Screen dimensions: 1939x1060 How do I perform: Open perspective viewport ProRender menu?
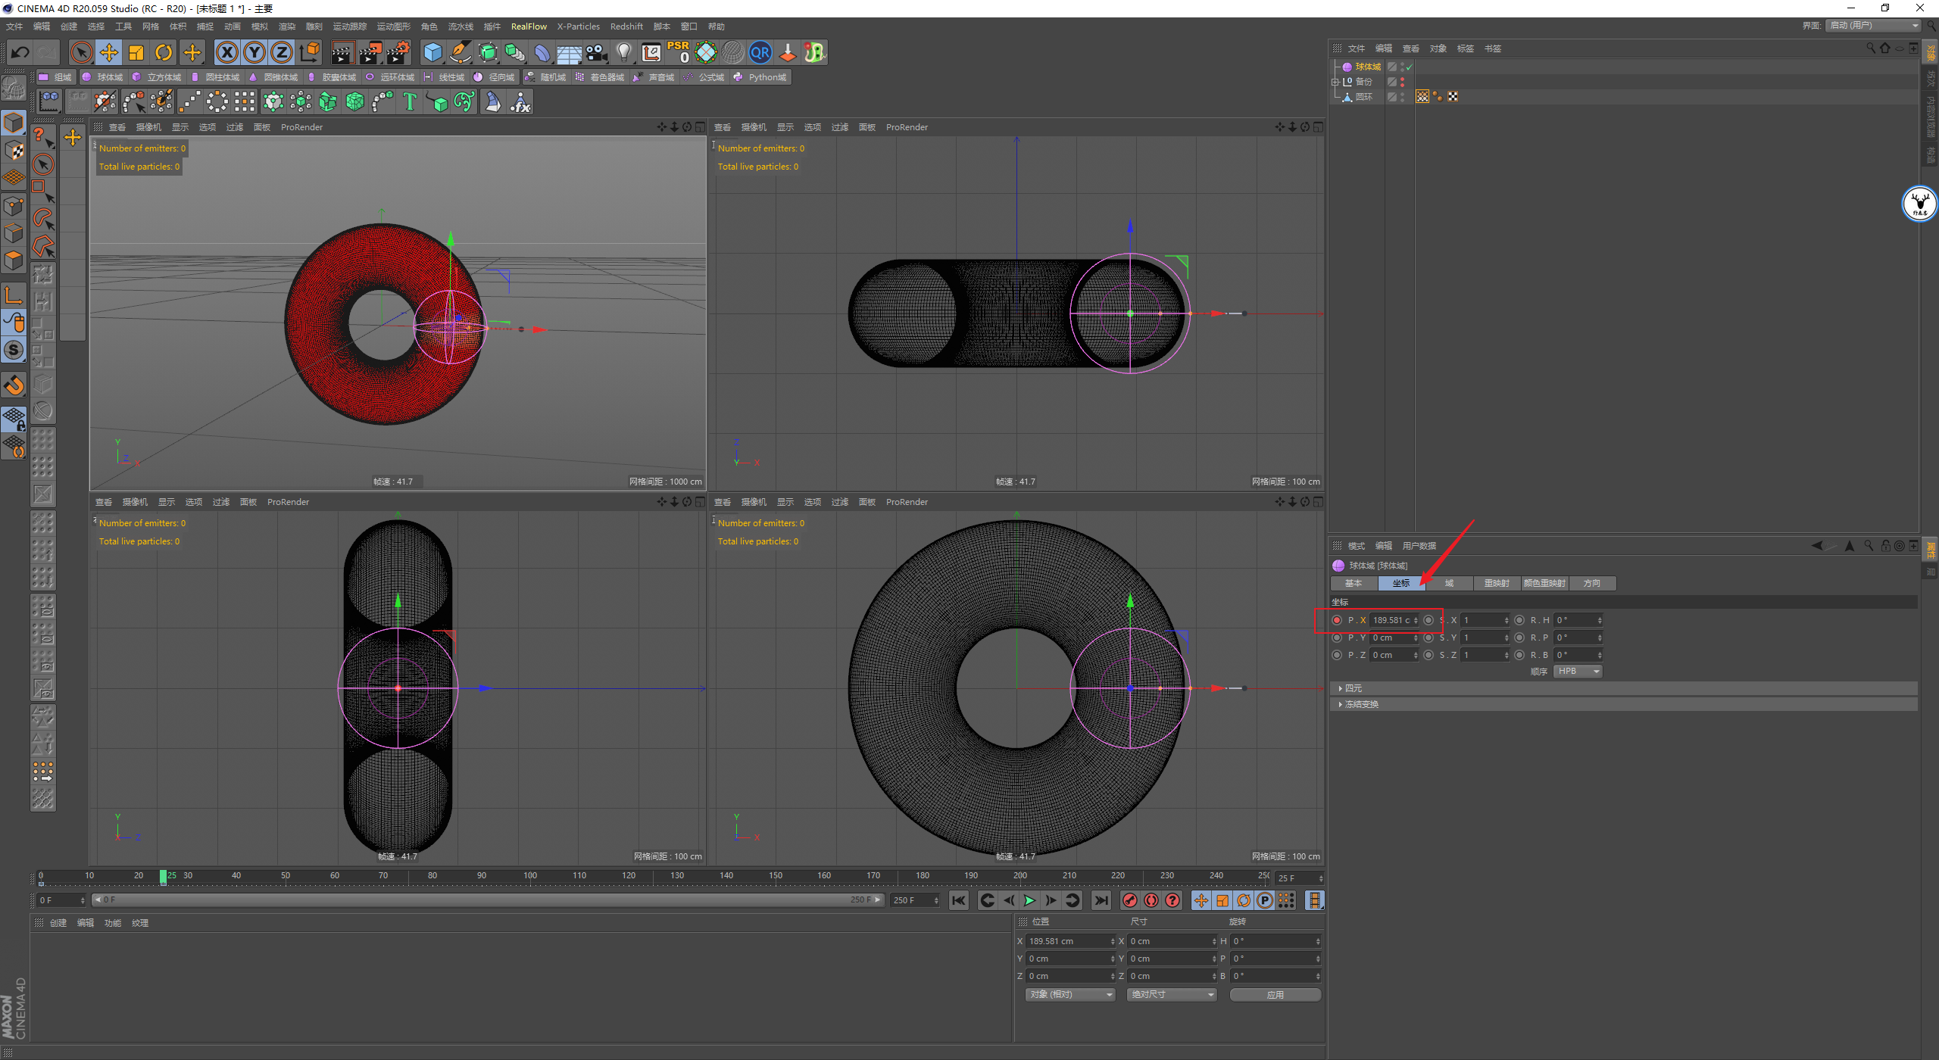pos(301,127)
